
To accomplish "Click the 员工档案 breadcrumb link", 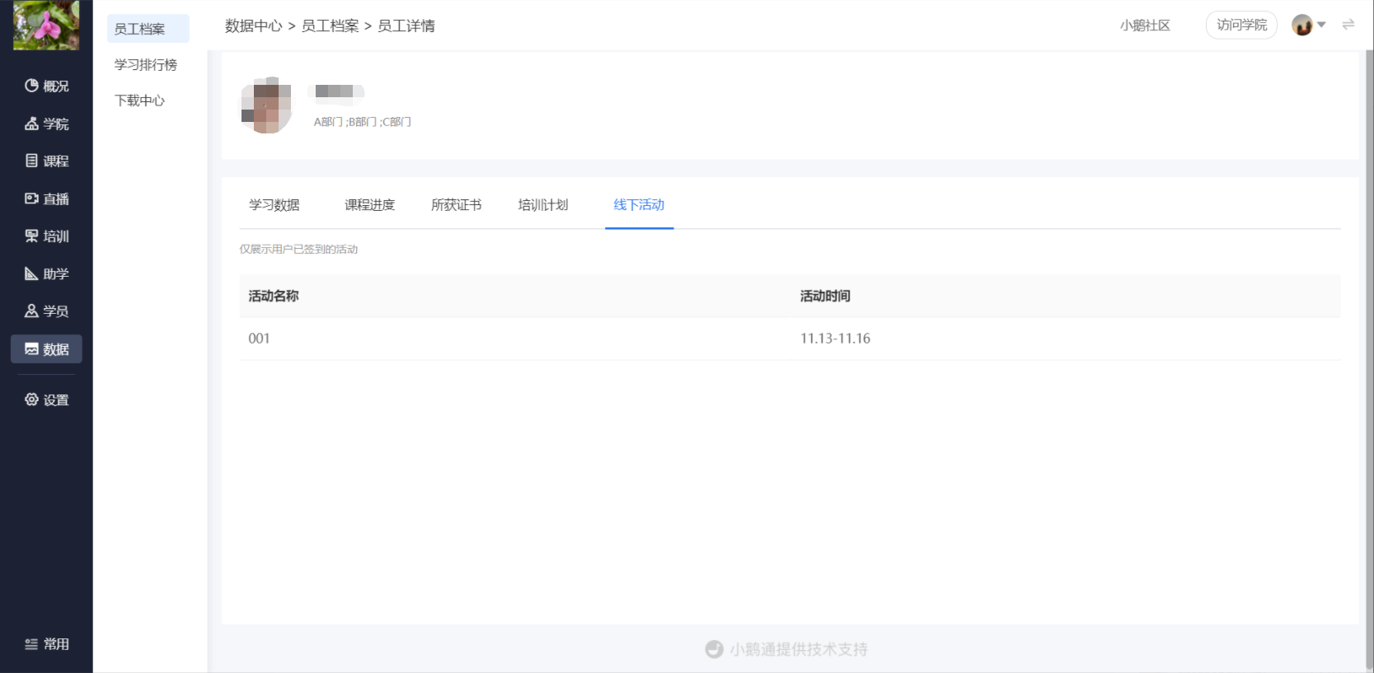I will [330, 26].
